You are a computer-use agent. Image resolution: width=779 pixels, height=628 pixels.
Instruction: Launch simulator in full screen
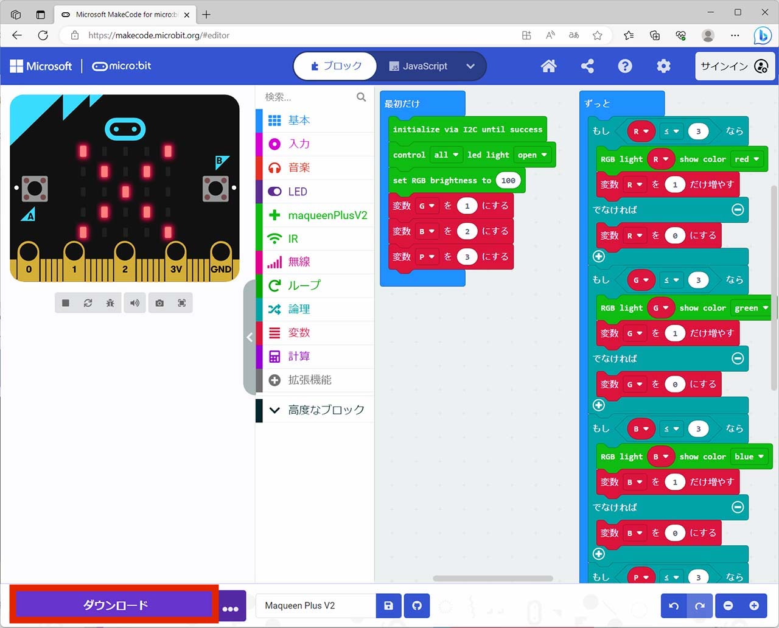coord(182,302)
